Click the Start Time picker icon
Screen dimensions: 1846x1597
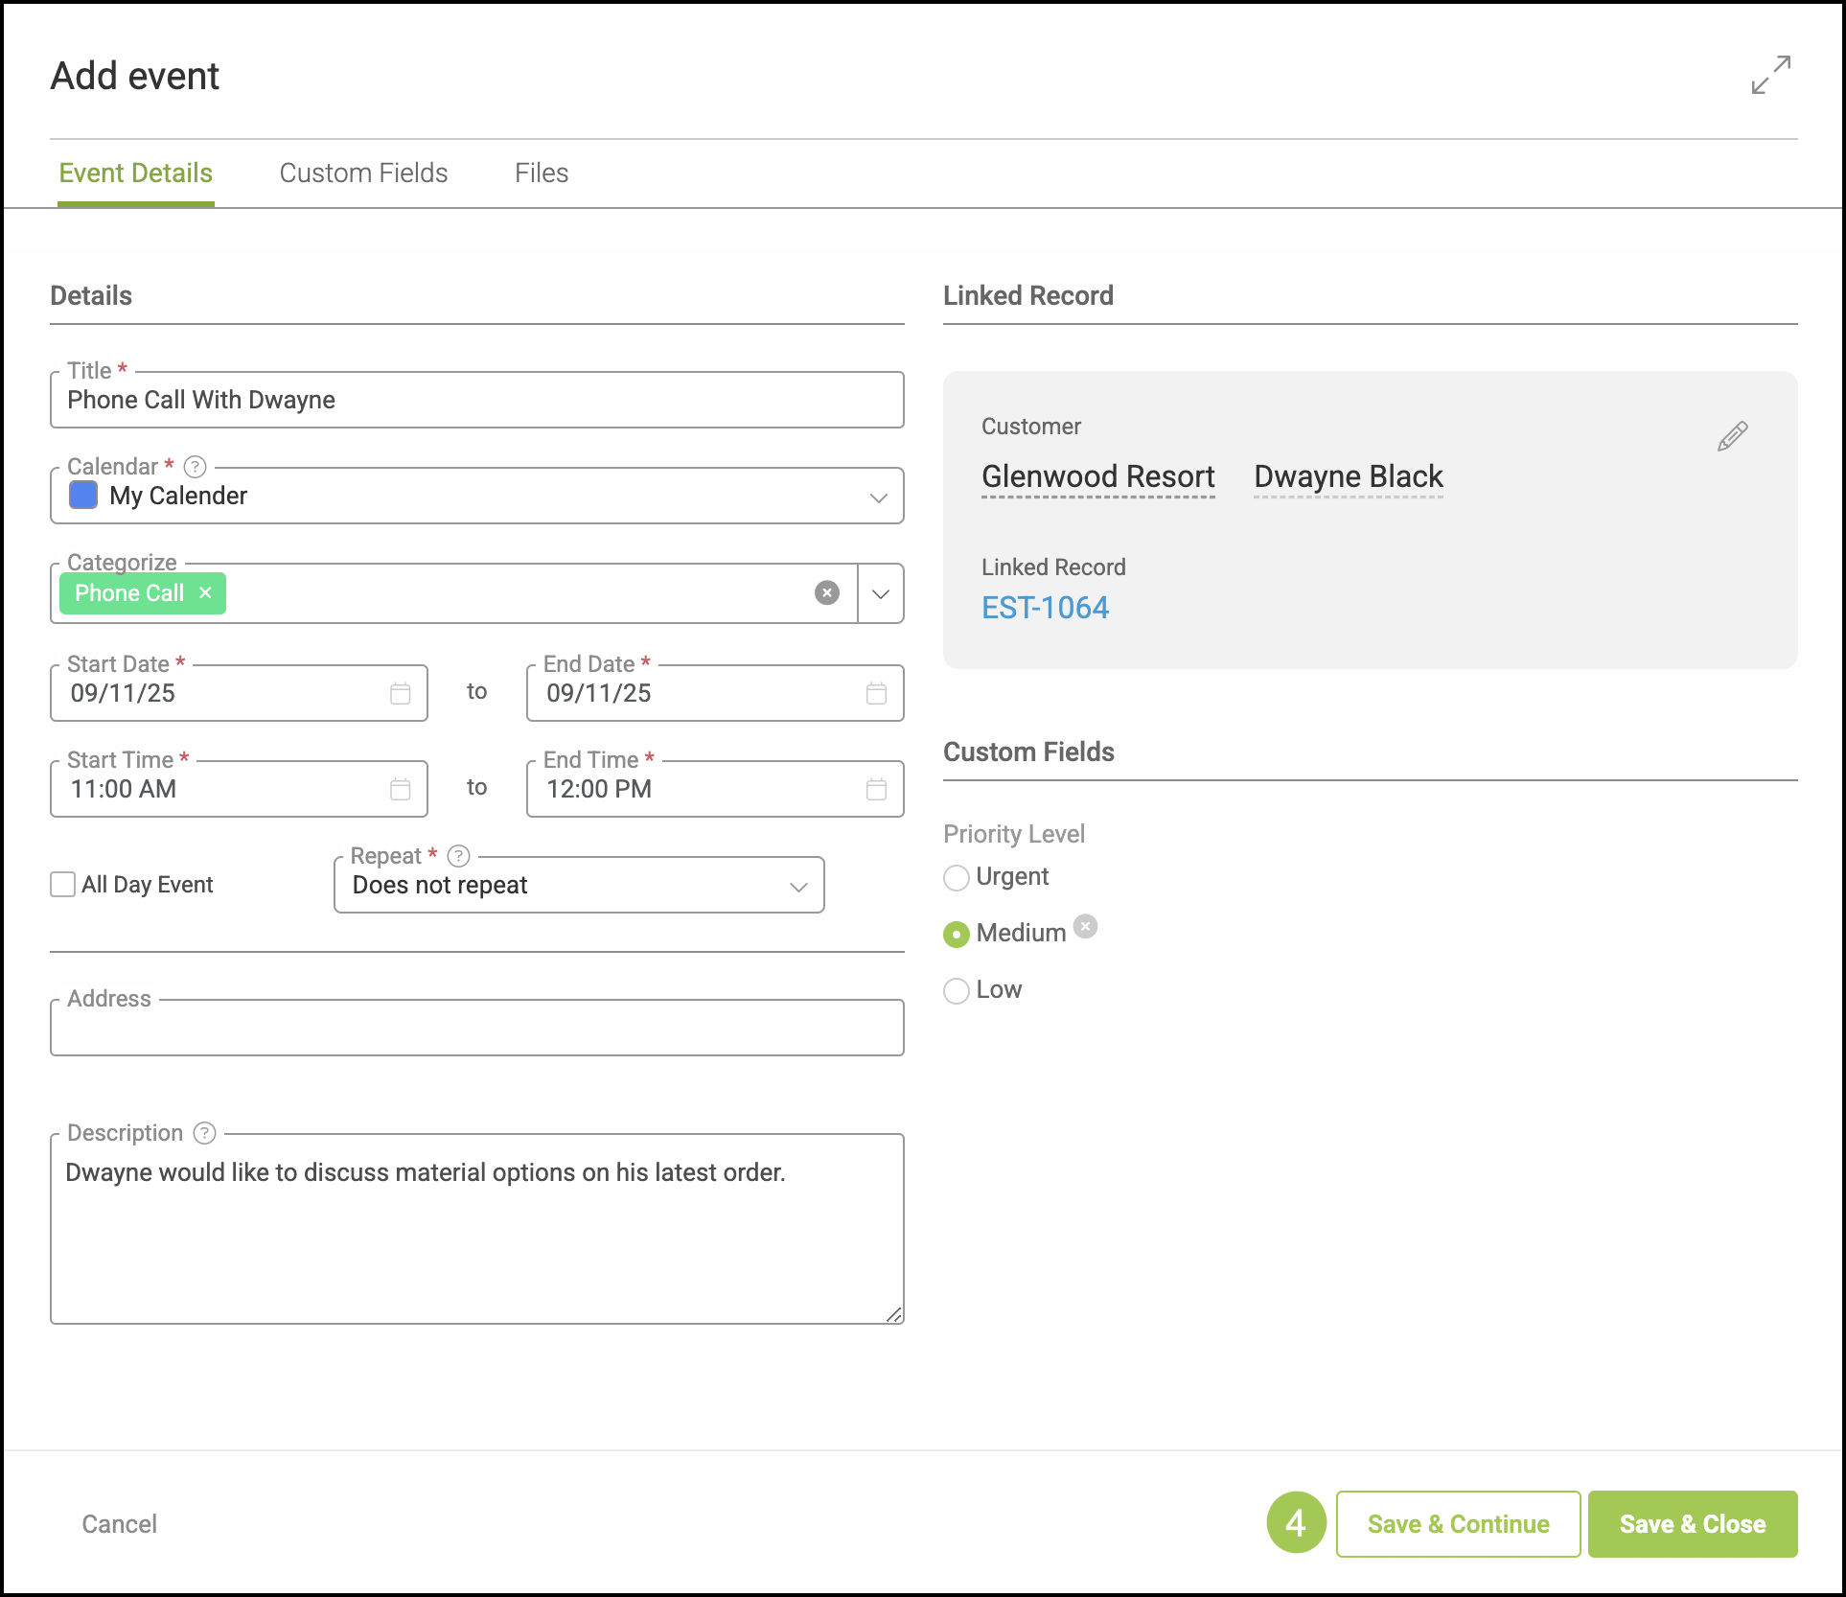(x=400, y=789)
